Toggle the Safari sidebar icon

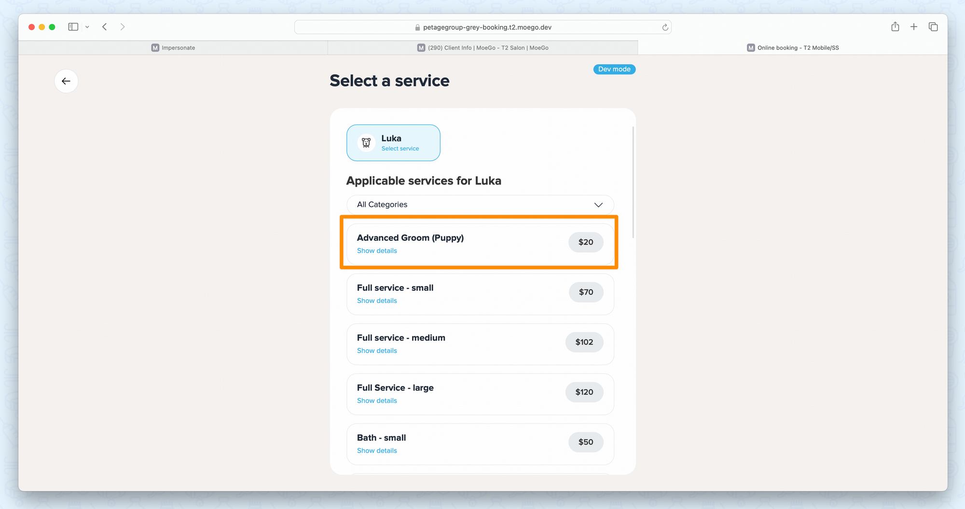tap(73, 27)
